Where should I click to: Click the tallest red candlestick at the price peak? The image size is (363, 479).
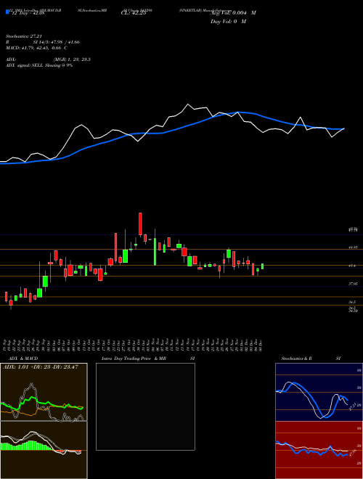pos(140,224)
